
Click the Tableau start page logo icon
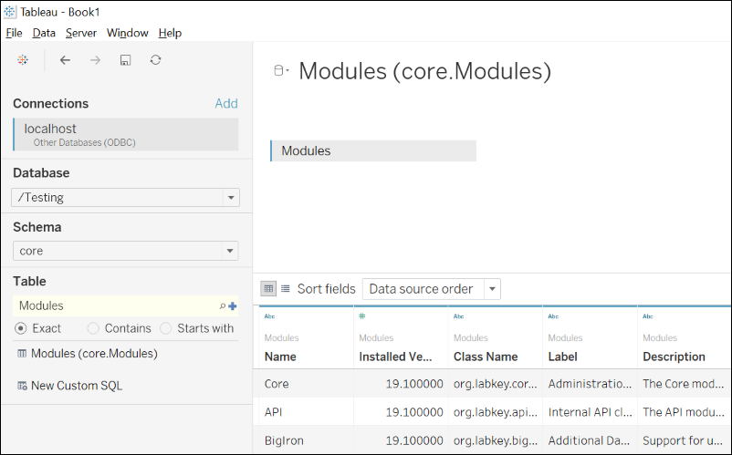[22, 60]
